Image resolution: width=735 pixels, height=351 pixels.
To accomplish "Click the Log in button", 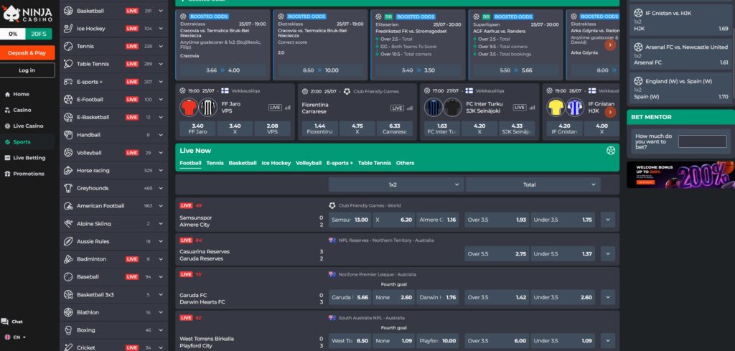I will click(x=27, y=70).
